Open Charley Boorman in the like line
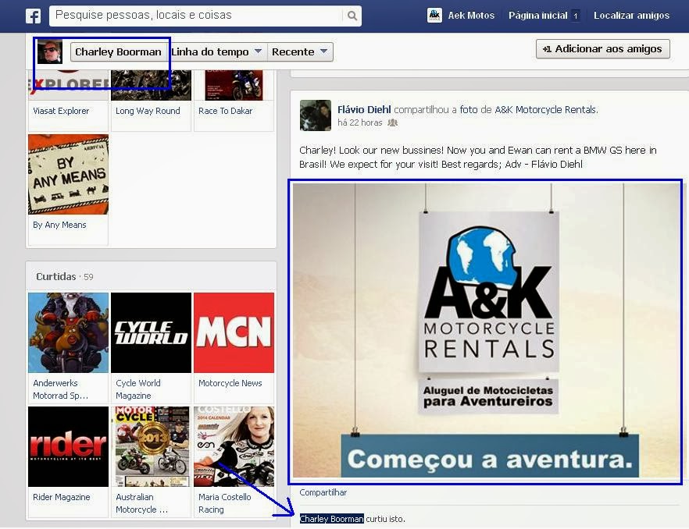Screen dimensions: 689x529 click(x=332, y=519)
